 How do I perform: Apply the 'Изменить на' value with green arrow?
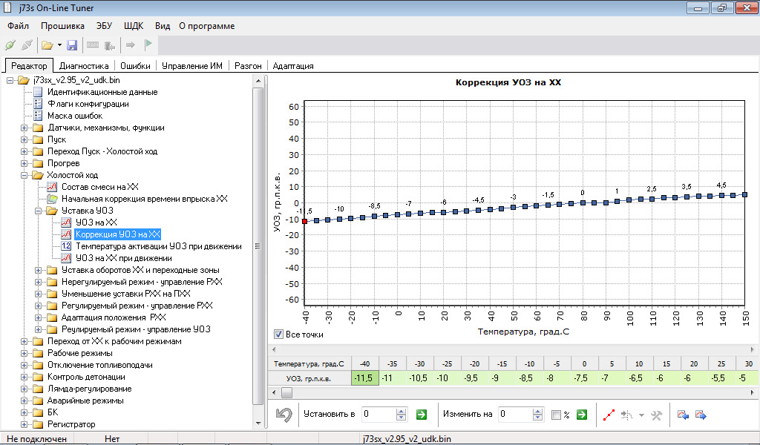tap(582, 415)
